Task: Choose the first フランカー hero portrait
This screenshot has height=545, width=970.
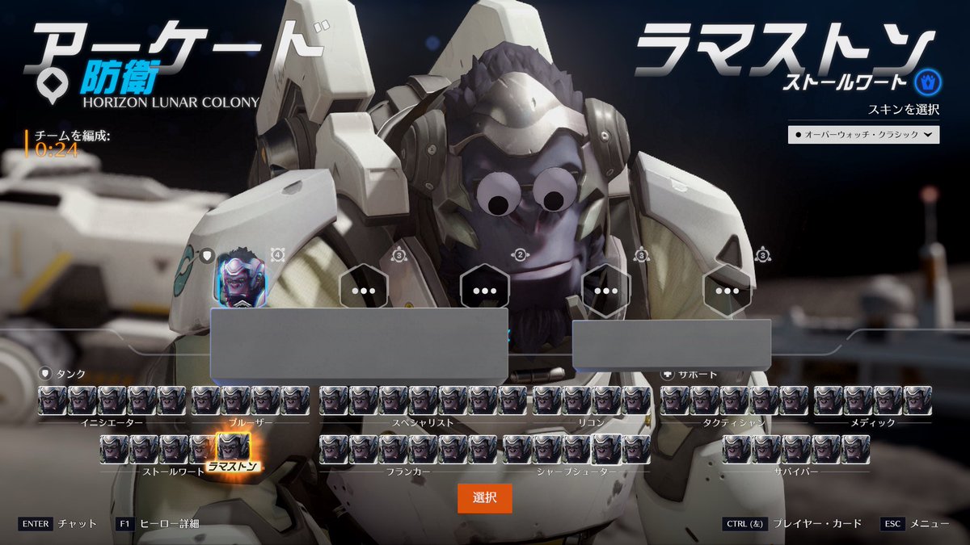Action: [x=334, y=449]
